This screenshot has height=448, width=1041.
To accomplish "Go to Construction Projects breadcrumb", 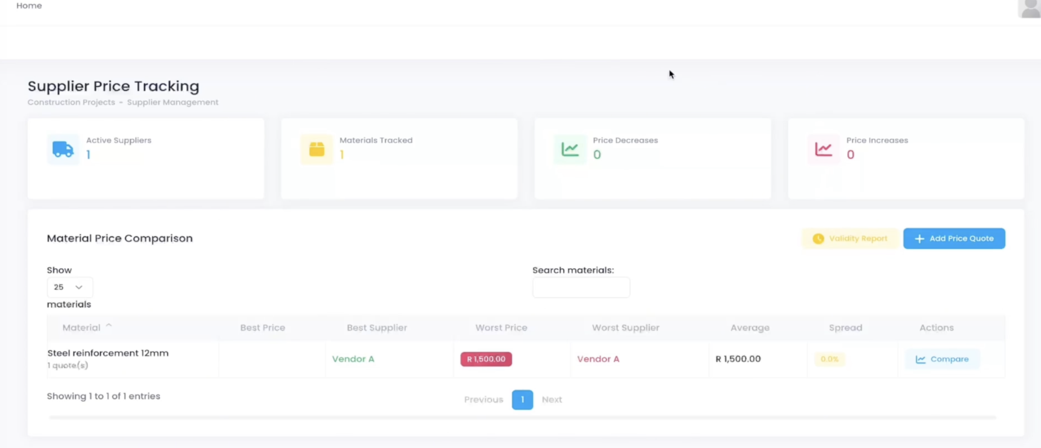I will [71, 102].
